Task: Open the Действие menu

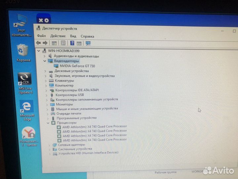Action: 58,36
